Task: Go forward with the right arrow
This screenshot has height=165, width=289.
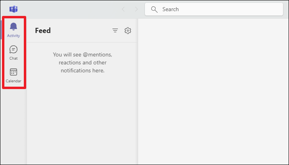Action: (x=137, y=9)
